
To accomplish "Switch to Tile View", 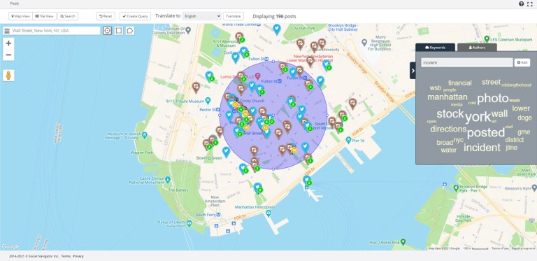I will [x=45, y=16].
